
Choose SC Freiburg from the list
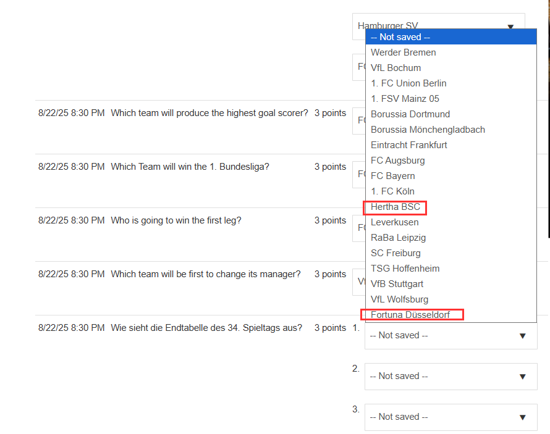click(451, 253)
